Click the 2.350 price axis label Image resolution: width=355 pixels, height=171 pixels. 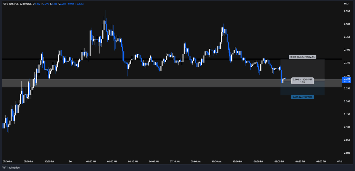point(347,63)
